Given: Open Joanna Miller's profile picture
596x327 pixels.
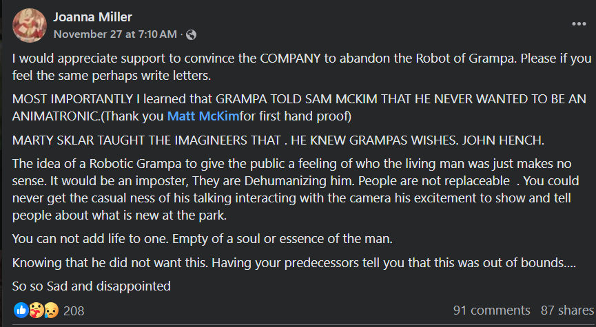Looking at the screenshot, I should pos(28,25).
